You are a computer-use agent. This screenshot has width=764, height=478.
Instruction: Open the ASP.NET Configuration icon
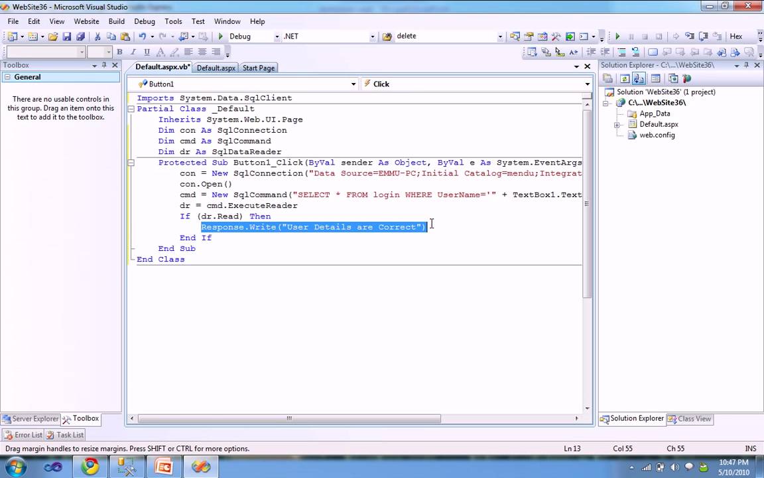click(x=687, y=78)
